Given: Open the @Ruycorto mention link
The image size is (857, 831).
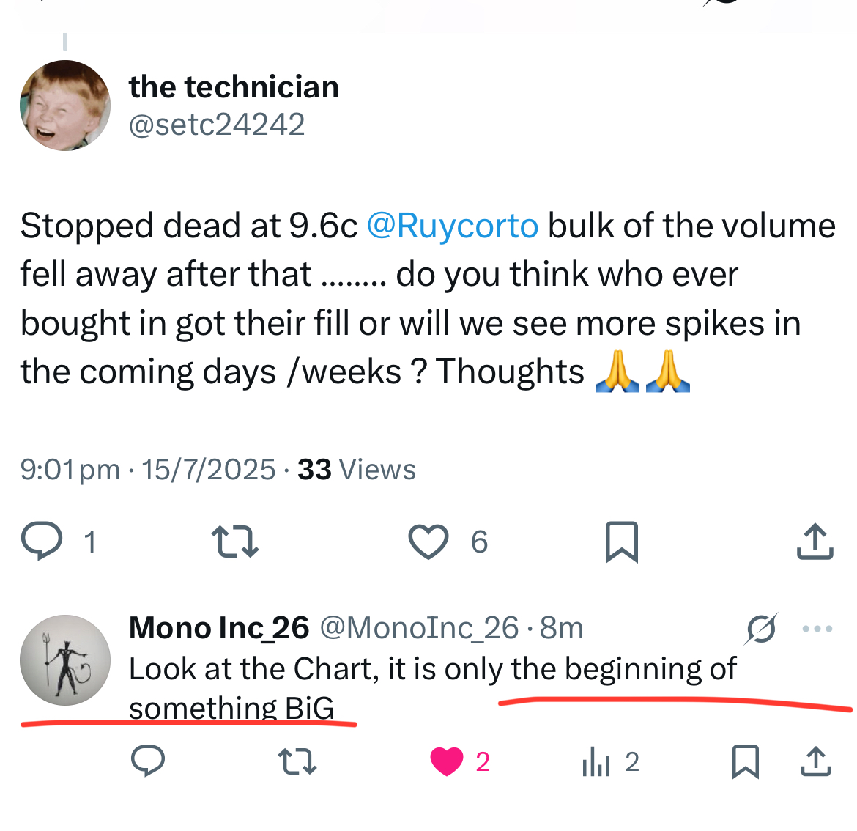Looking at the screenshot, I should pos(452,226).
